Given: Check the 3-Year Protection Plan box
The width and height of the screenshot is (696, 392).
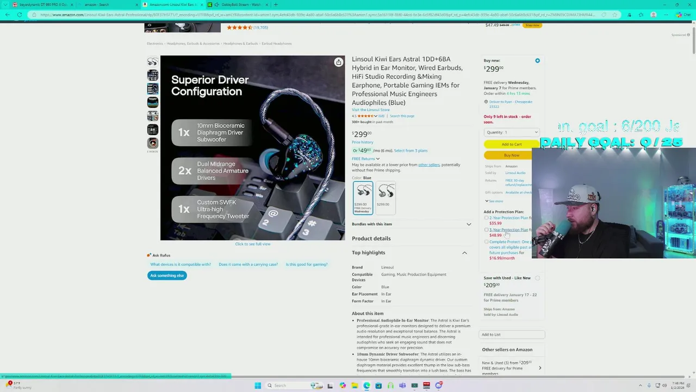Looking at the screenshot, I should 486,230.
